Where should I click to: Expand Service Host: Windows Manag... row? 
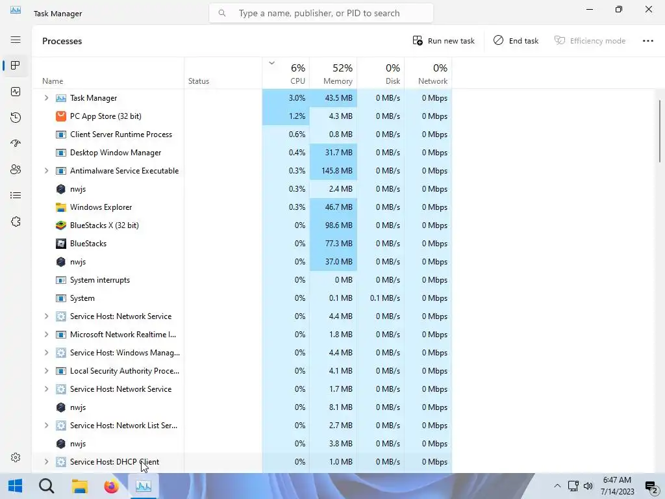(x=46, y=353)
